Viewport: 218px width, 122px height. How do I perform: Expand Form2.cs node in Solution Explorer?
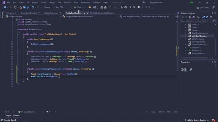pyautogui.click(x=185, y=25)
